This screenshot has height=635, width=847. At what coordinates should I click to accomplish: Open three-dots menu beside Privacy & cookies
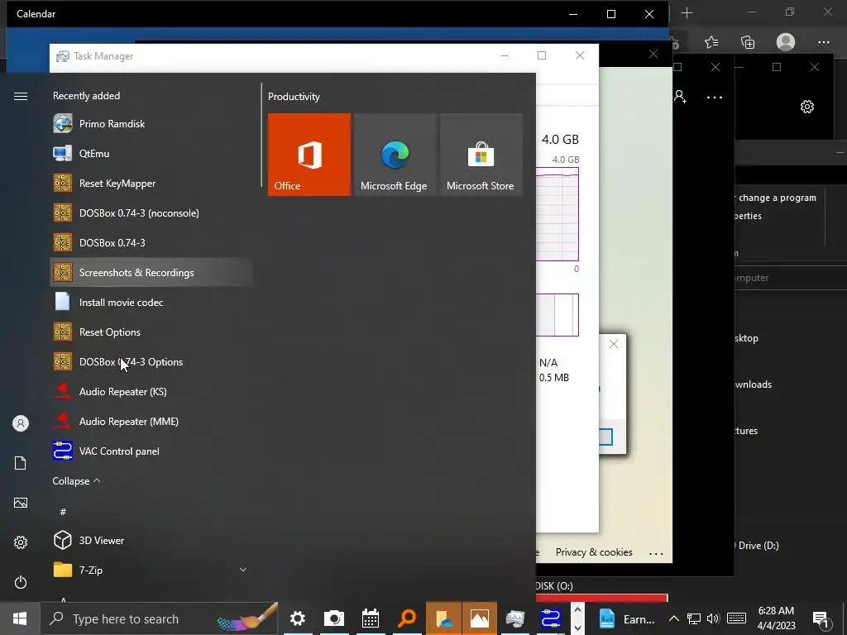(656, 553)
